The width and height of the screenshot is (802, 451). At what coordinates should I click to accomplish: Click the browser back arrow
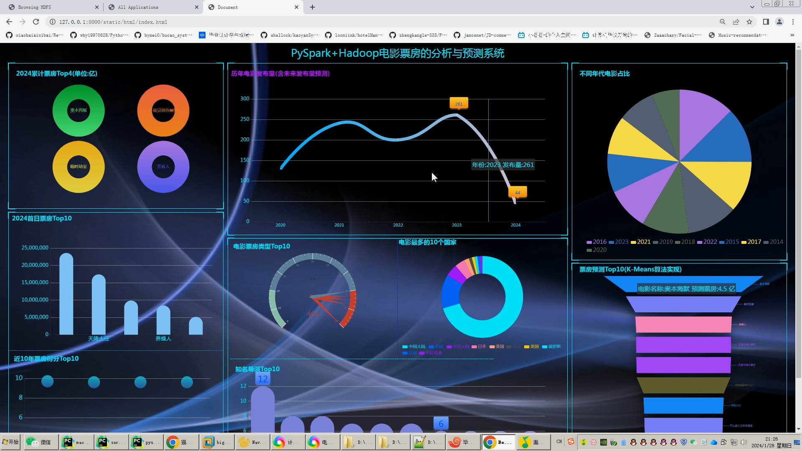(x=9, y=22)
